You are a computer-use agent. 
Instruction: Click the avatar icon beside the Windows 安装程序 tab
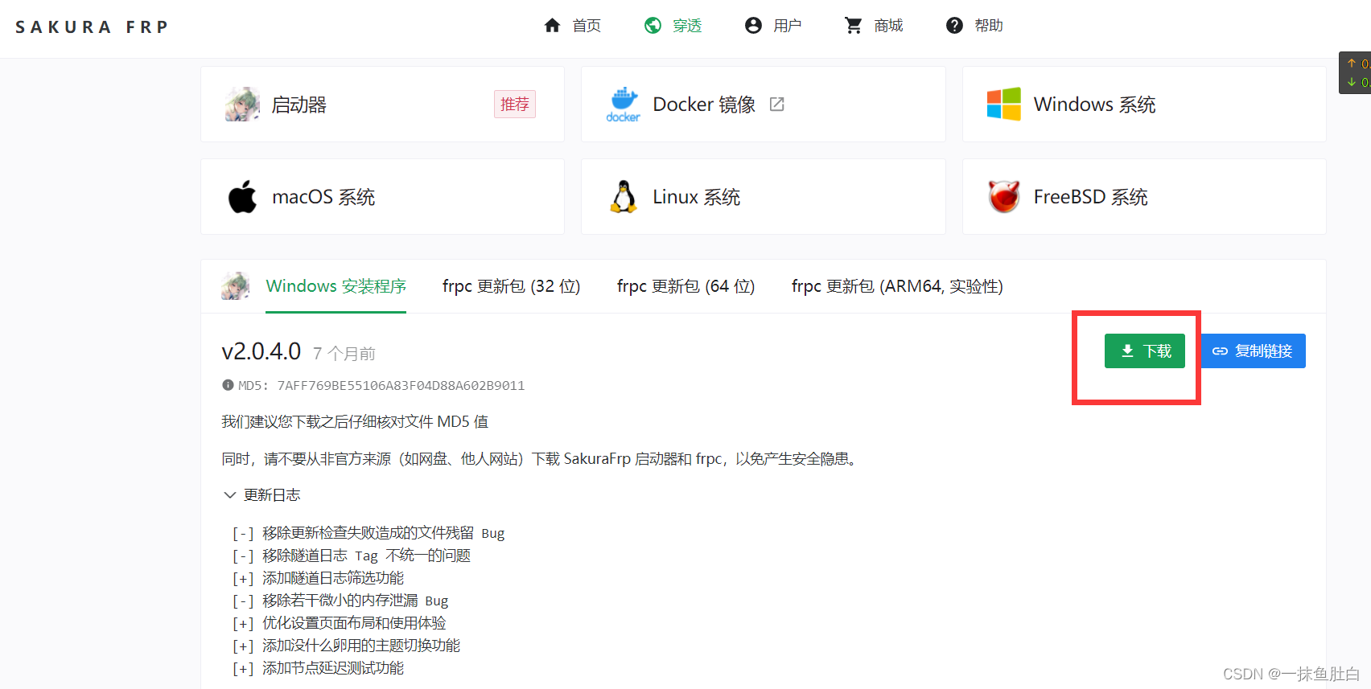tap(236, 286)
